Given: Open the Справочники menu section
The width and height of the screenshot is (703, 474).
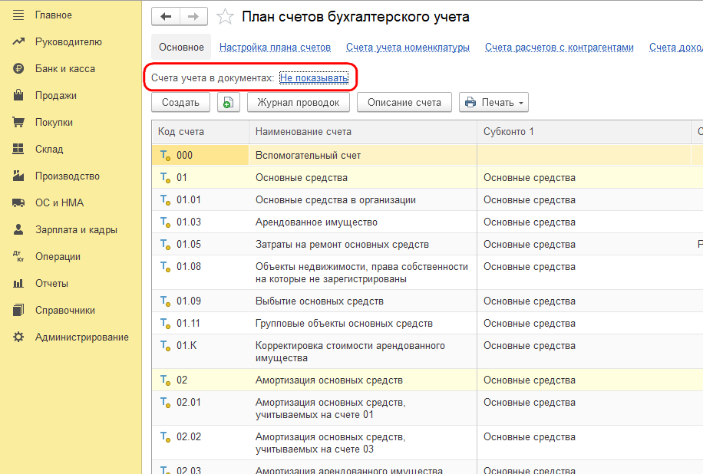Looking at the screenshot, I should [65, 311].
